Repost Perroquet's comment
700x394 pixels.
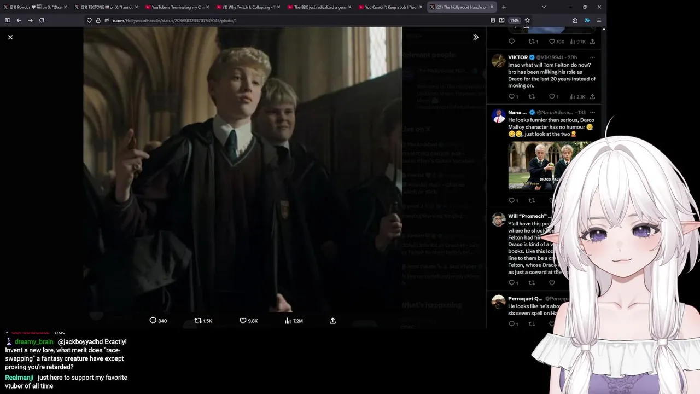[532, 324]
